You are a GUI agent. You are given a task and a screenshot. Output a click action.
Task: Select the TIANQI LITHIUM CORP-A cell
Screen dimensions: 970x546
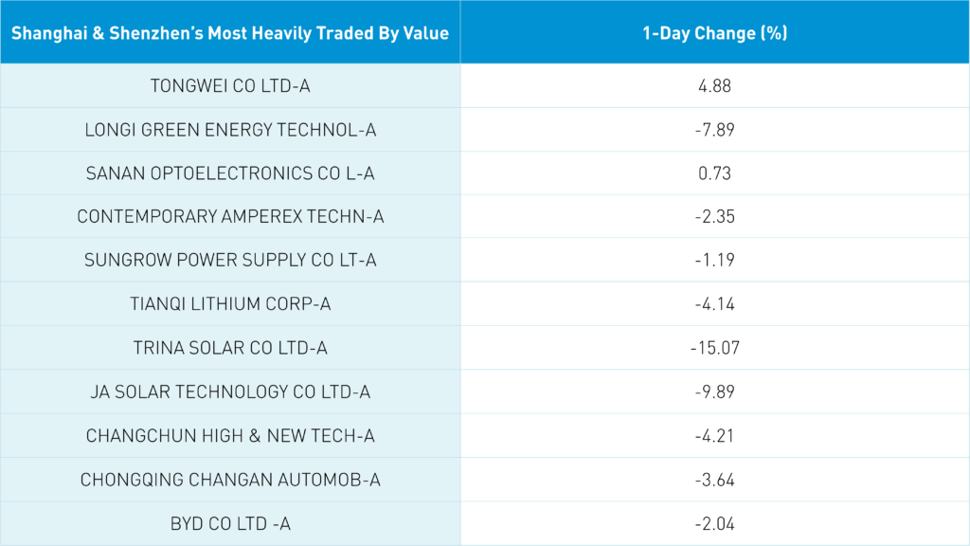click(230, 304)
